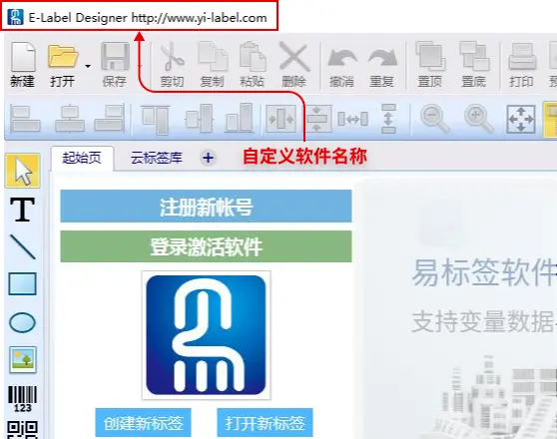Activate the pointer selection tool
The width and height of the screenshot is (557, 439).
(x=22, y=171)
